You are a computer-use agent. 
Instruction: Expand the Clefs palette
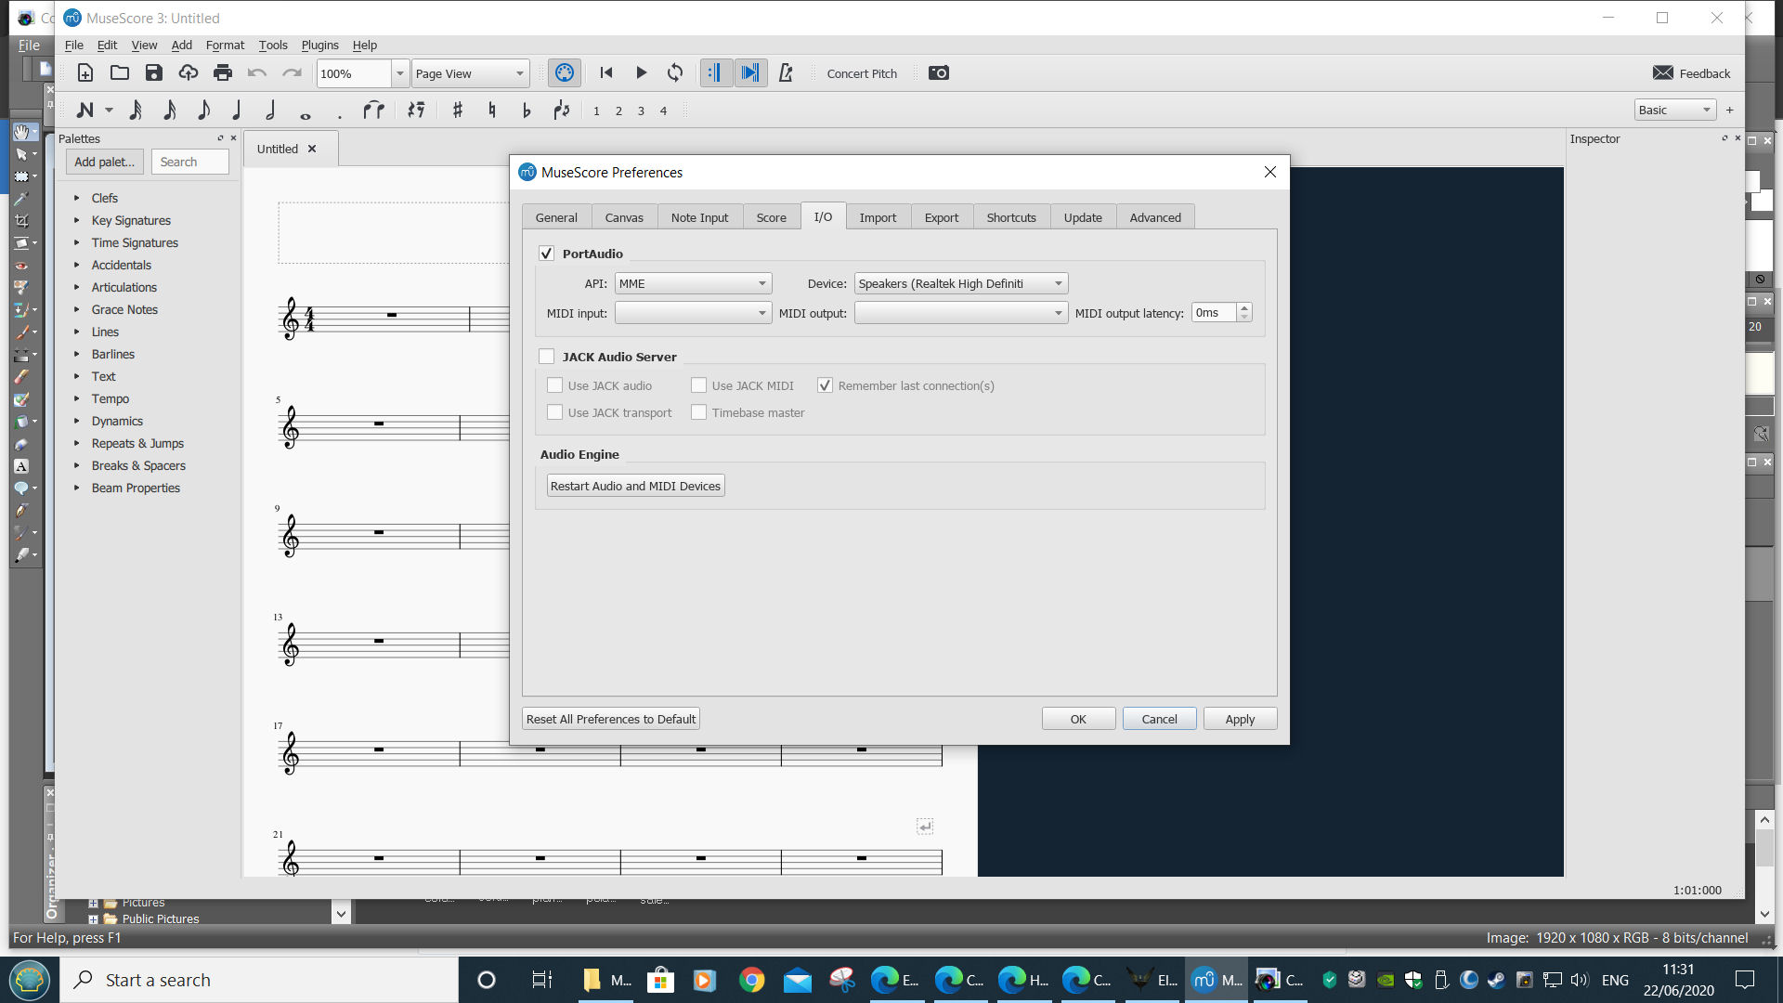pyautogui.click(x=77, y=198)
